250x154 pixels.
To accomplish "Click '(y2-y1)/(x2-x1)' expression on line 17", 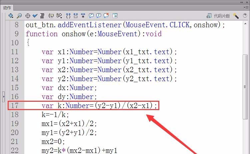I will coord(124,106).
